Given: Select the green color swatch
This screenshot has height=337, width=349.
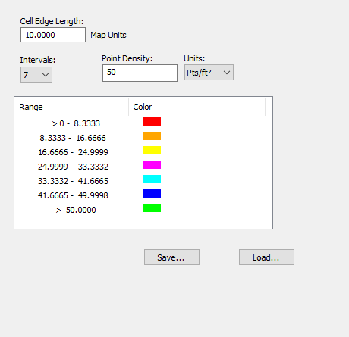Looking at the screenshot, I should pyautogui.click(x=152, y=208).
